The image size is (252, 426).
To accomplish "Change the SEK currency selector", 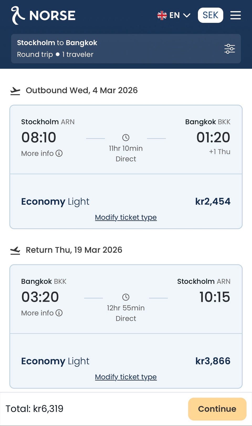I will pyautogui.click(x=210, y=15).
